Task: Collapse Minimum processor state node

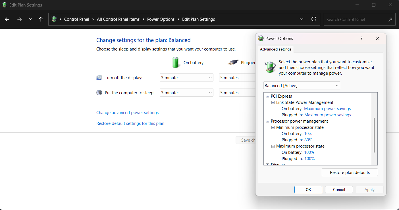Action: [273, 127]
